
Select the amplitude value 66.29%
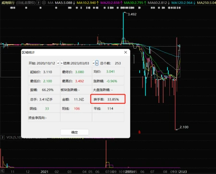point(48,90)
